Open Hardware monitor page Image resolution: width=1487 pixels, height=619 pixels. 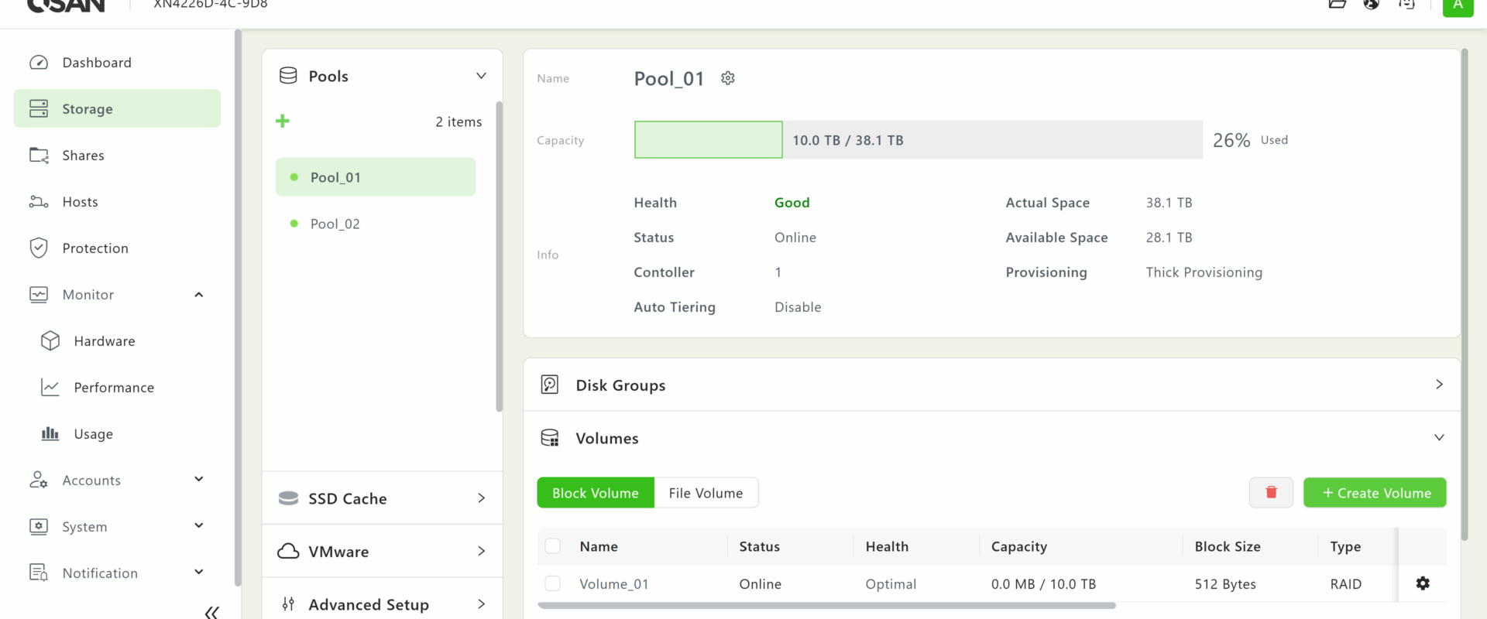click(104, 341)
